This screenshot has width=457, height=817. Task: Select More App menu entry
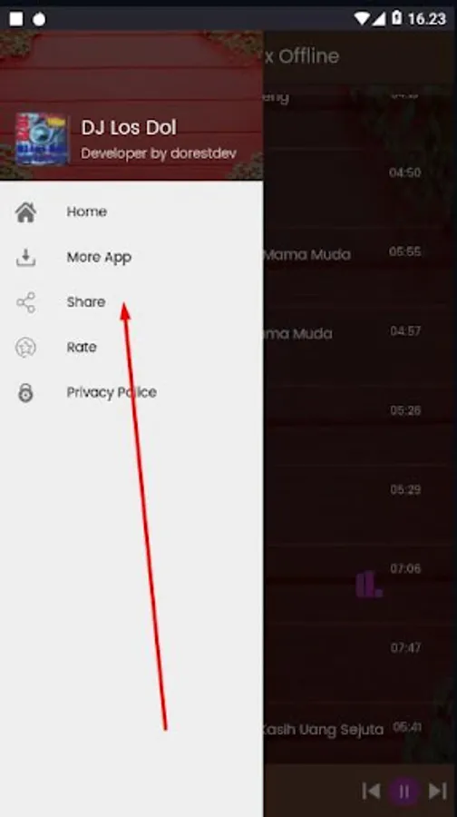click(131, 258)
